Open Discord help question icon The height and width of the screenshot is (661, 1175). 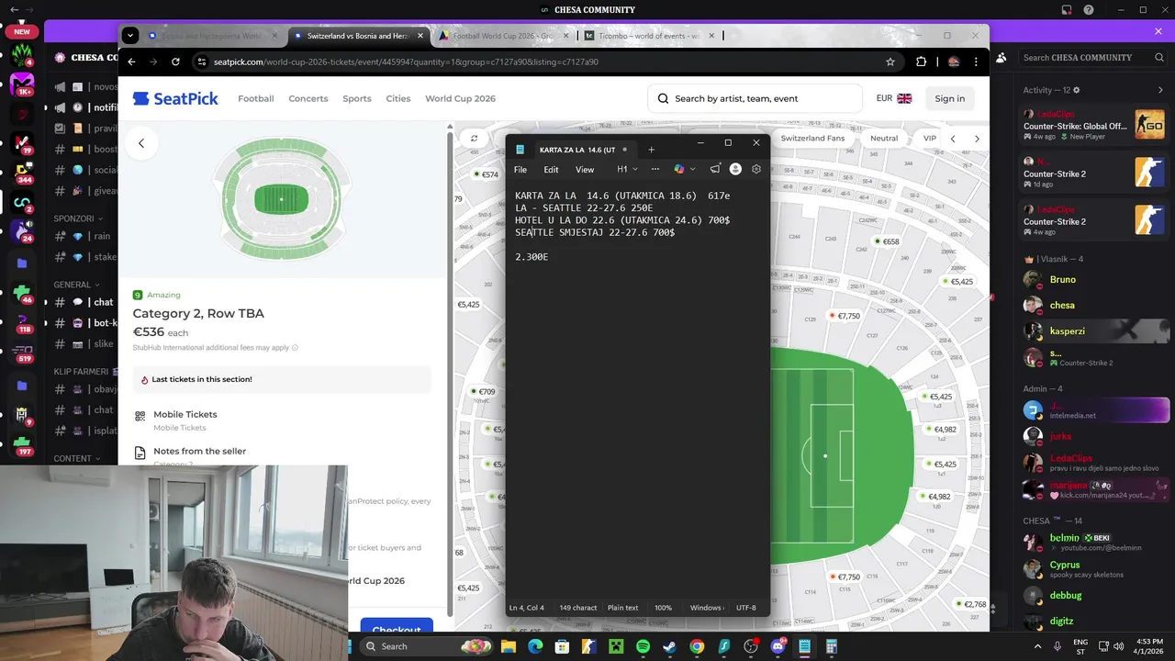click(1089, 10)
